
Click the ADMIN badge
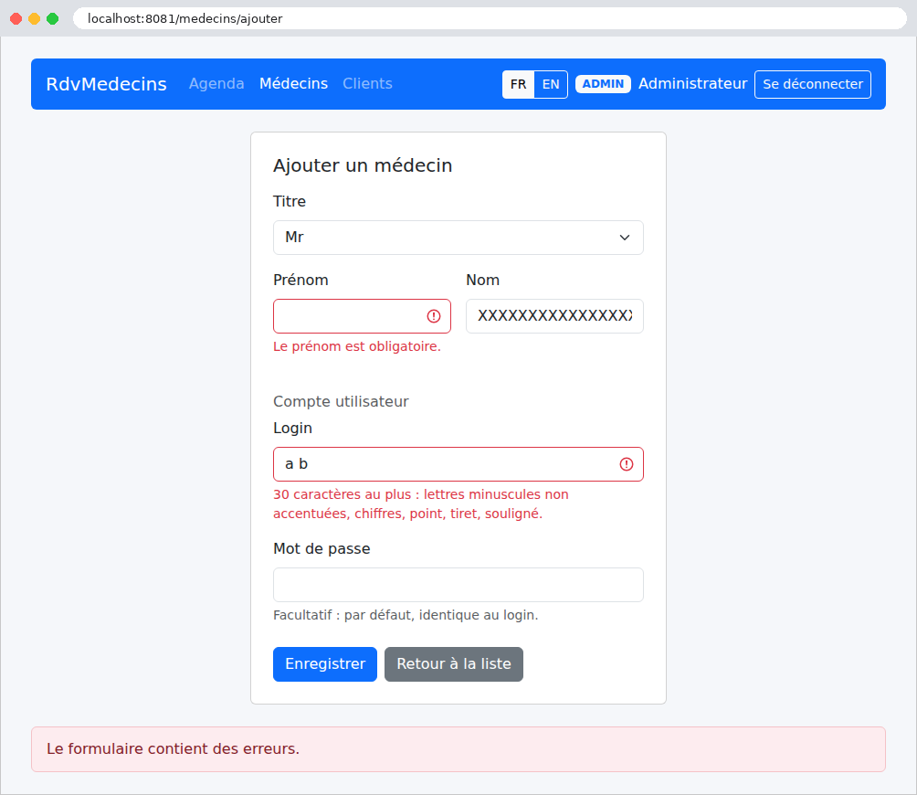603,84
